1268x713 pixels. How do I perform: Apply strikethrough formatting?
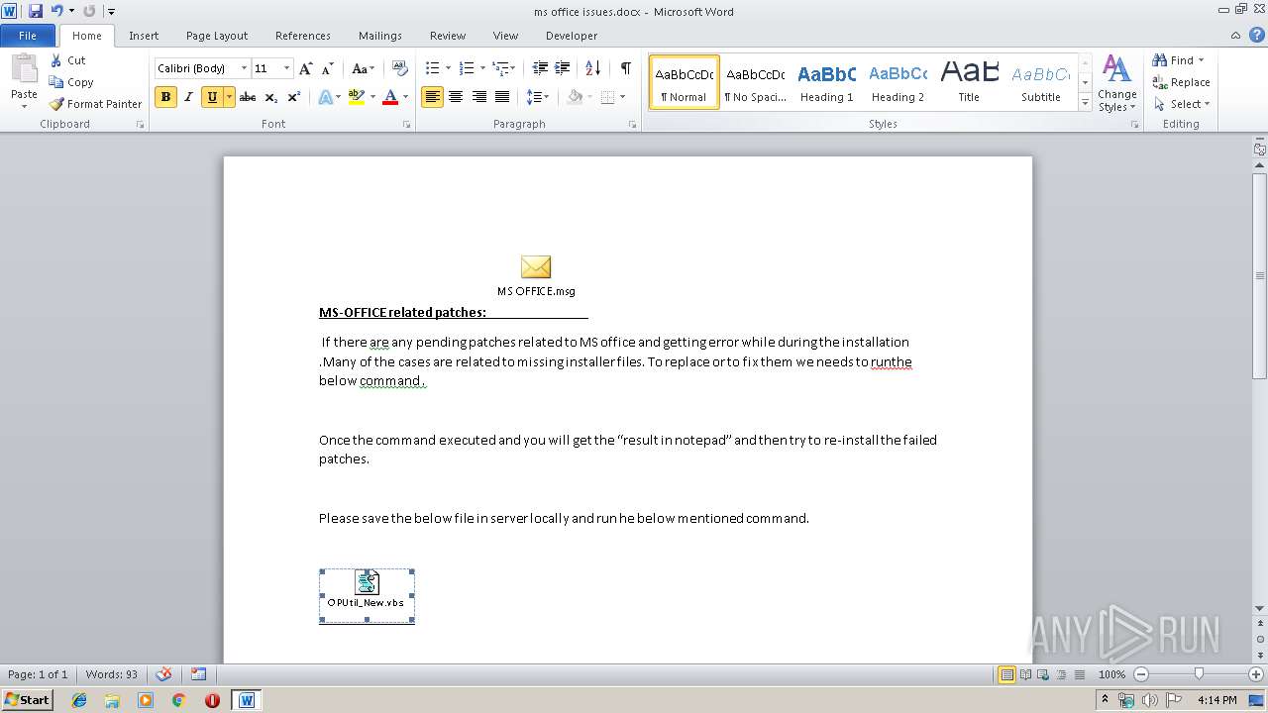(x=248, y=97)
